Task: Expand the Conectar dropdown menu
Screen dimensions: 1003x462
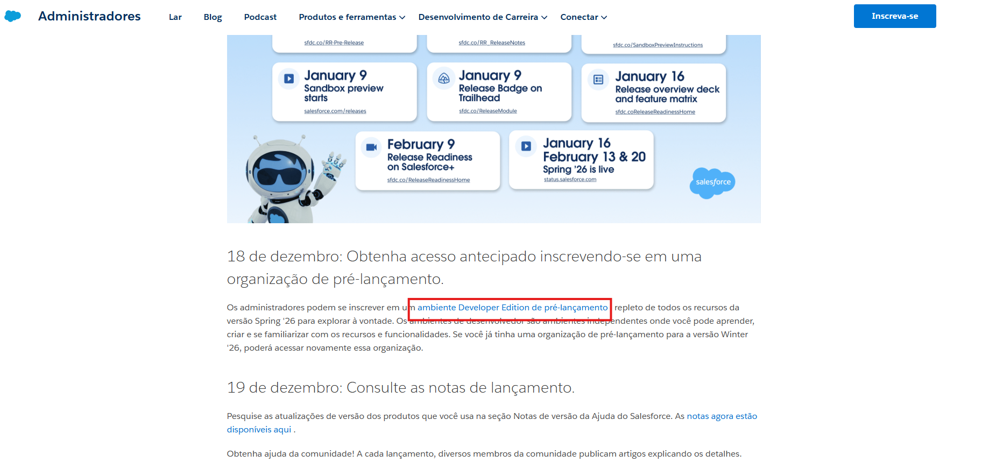Action: 584,17
